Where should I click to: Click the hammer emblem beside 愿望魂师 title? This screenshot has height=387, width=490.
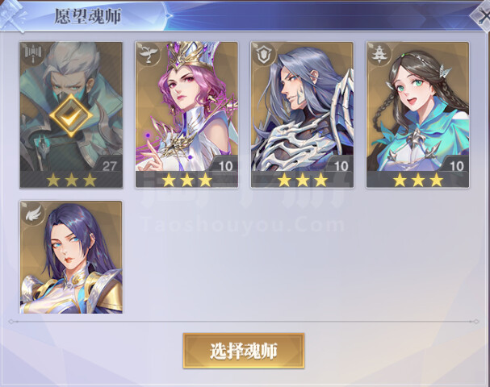tap(13, 15)
